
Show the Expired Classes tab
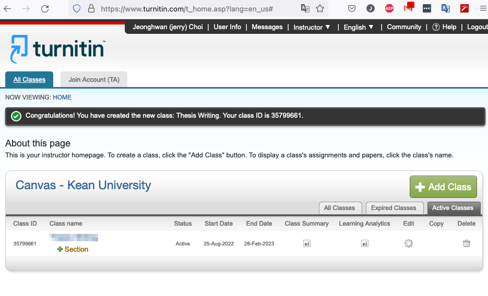click(394, 208)
